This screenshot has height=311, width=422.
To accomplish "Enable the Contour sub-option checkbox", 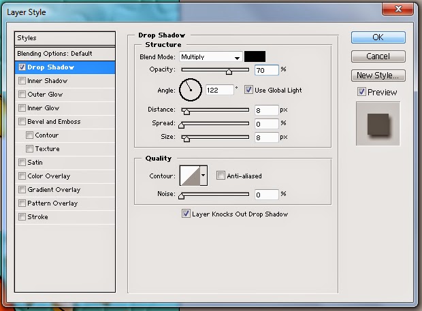I will 29,135.
